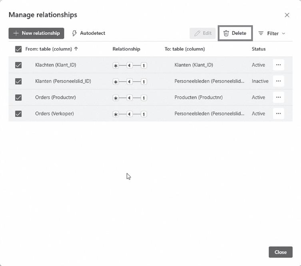The image size is (301, 266).
Task: Uncheck the Orders (Verkoper) row checkbox
Action: coord(18,114)
